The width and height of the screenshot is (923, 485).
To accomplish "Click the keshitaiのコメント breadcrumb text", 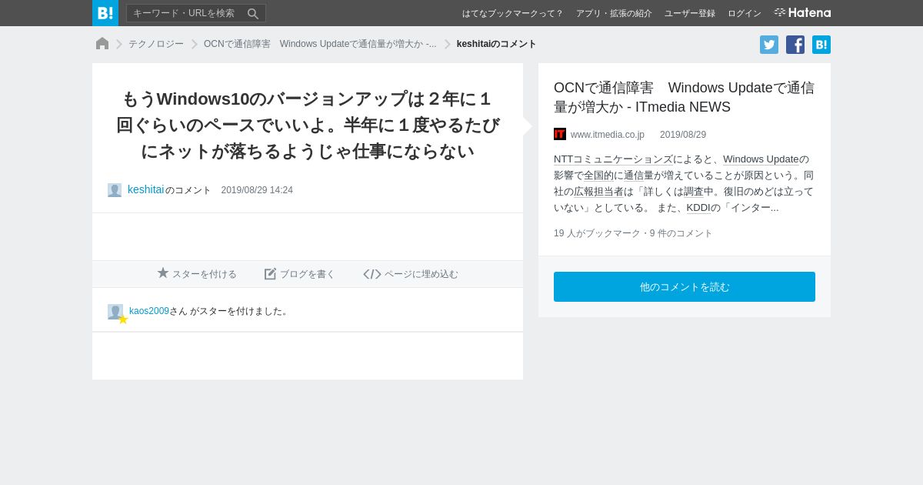I will [496, 44].
